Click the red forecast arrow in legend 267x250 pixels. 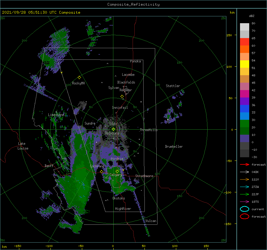point(244,164)
